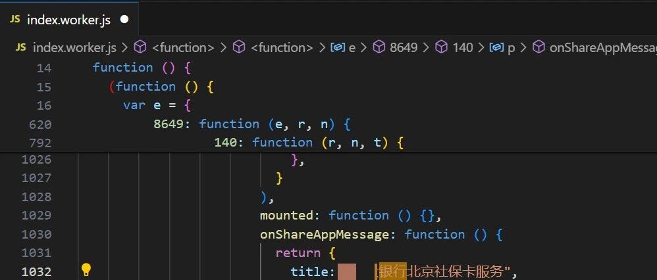The width and height of the screenshot is (657, 280).
Task: Place cursor on 'onShareAppMessage' in line 1030
Action: (325, 235)
